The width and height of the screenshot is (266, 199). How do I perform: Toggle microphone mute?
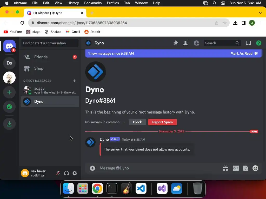[x=58, y=173]
